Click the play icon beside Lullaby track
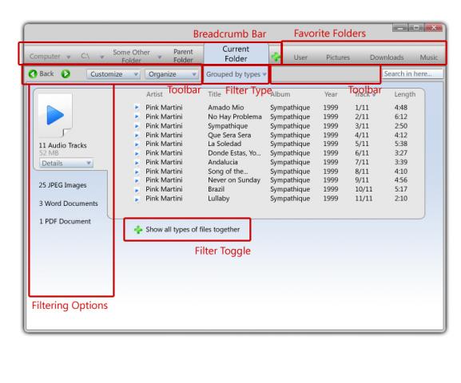Screen dimensions: 461x383 [x=137, y=199]
